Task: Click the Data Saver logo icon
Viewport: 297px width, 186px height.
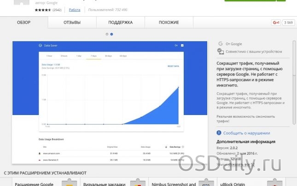Action: point(40,45)
